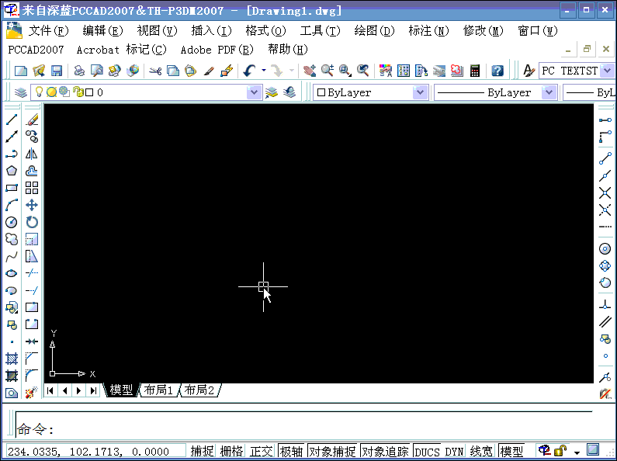Click the Undo arrow icon
Image resolution: width=617 pixels, height=461 pixels.
pos(249,71)
